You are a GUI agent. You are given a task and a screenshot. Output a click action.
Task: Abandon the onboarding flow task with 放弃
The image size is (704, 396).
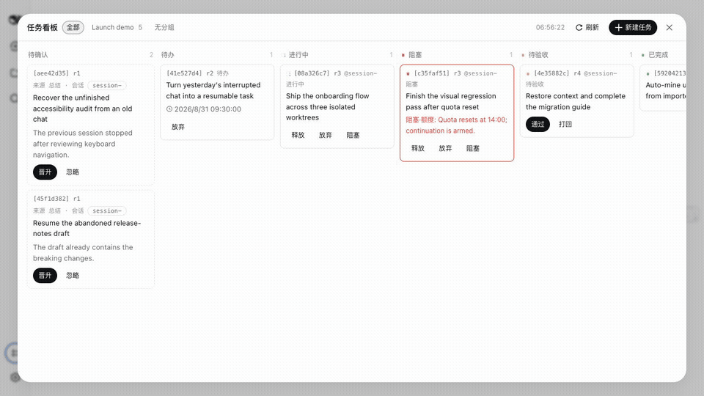[326, 135]
